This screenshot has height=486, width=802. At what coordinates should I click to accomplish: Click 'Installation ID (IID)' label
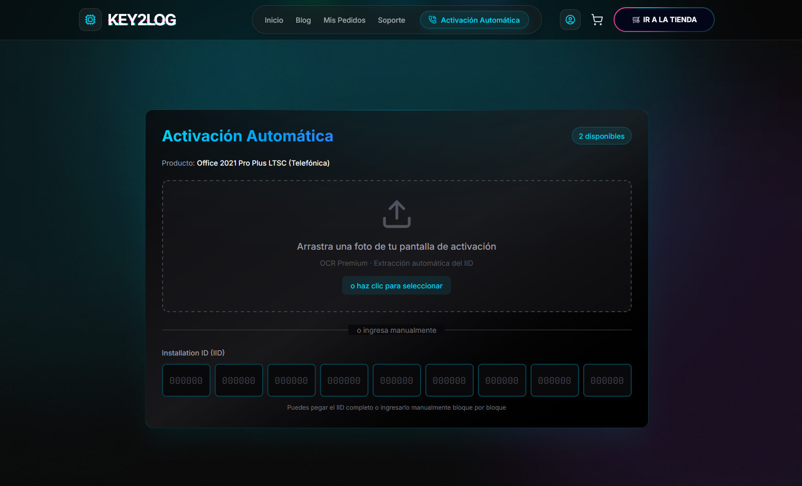point(193,353)
